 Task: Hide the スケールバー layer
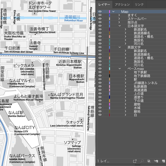(x=100, y=19)
